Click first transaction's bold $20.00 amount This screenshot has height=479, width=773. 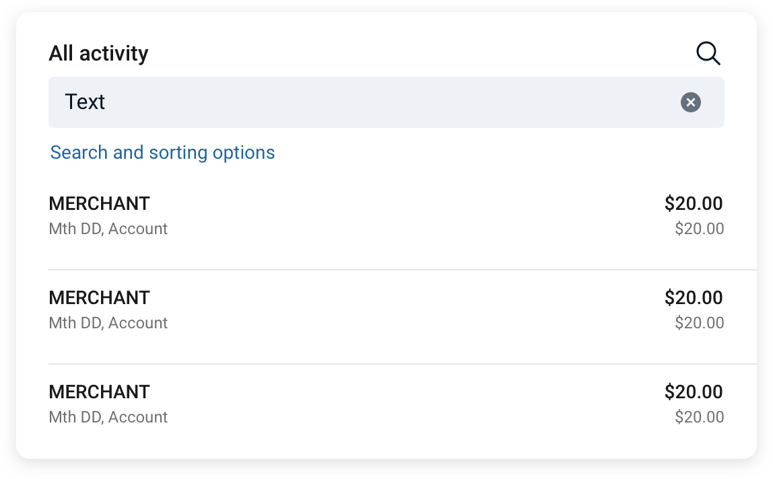pyautogui.click(x=694, y=203)
